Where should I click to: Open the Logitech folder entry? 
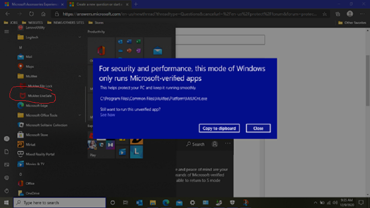[50, 37]
